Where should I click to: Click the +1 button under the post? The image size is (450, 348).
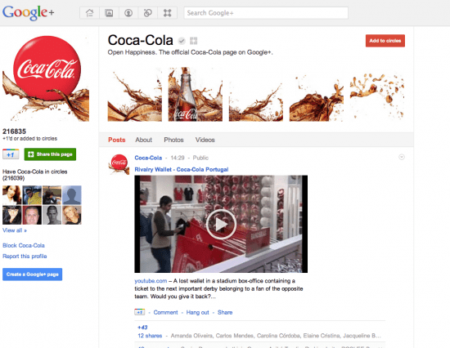point(139,312)
